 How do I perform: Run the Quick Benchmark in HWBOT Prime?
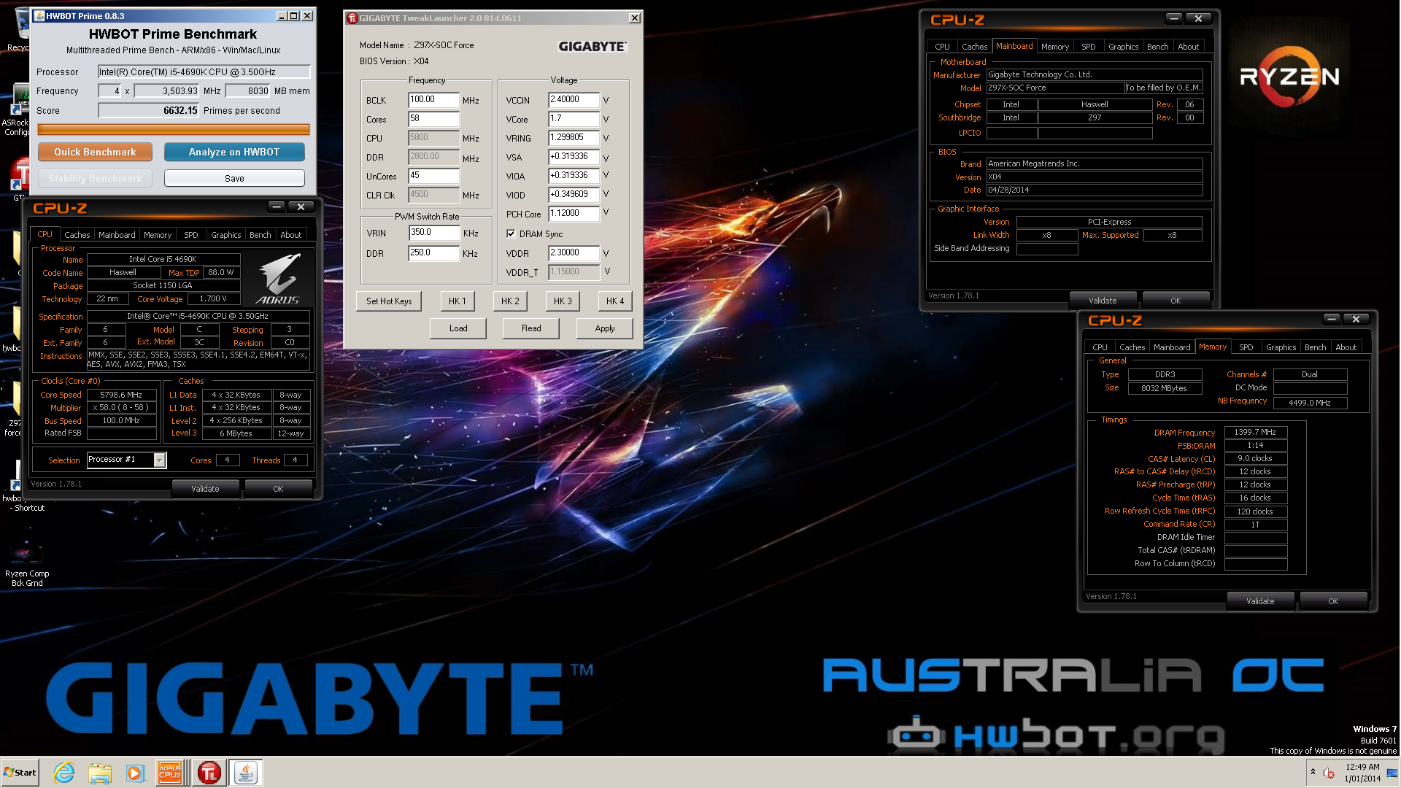[x=95, y=152]
